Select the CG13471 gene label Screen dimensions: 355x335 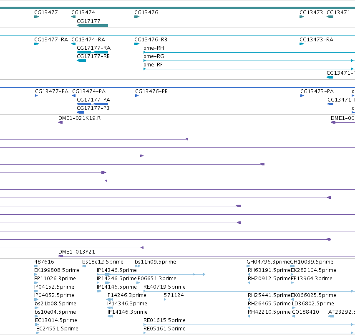[338, 13]
